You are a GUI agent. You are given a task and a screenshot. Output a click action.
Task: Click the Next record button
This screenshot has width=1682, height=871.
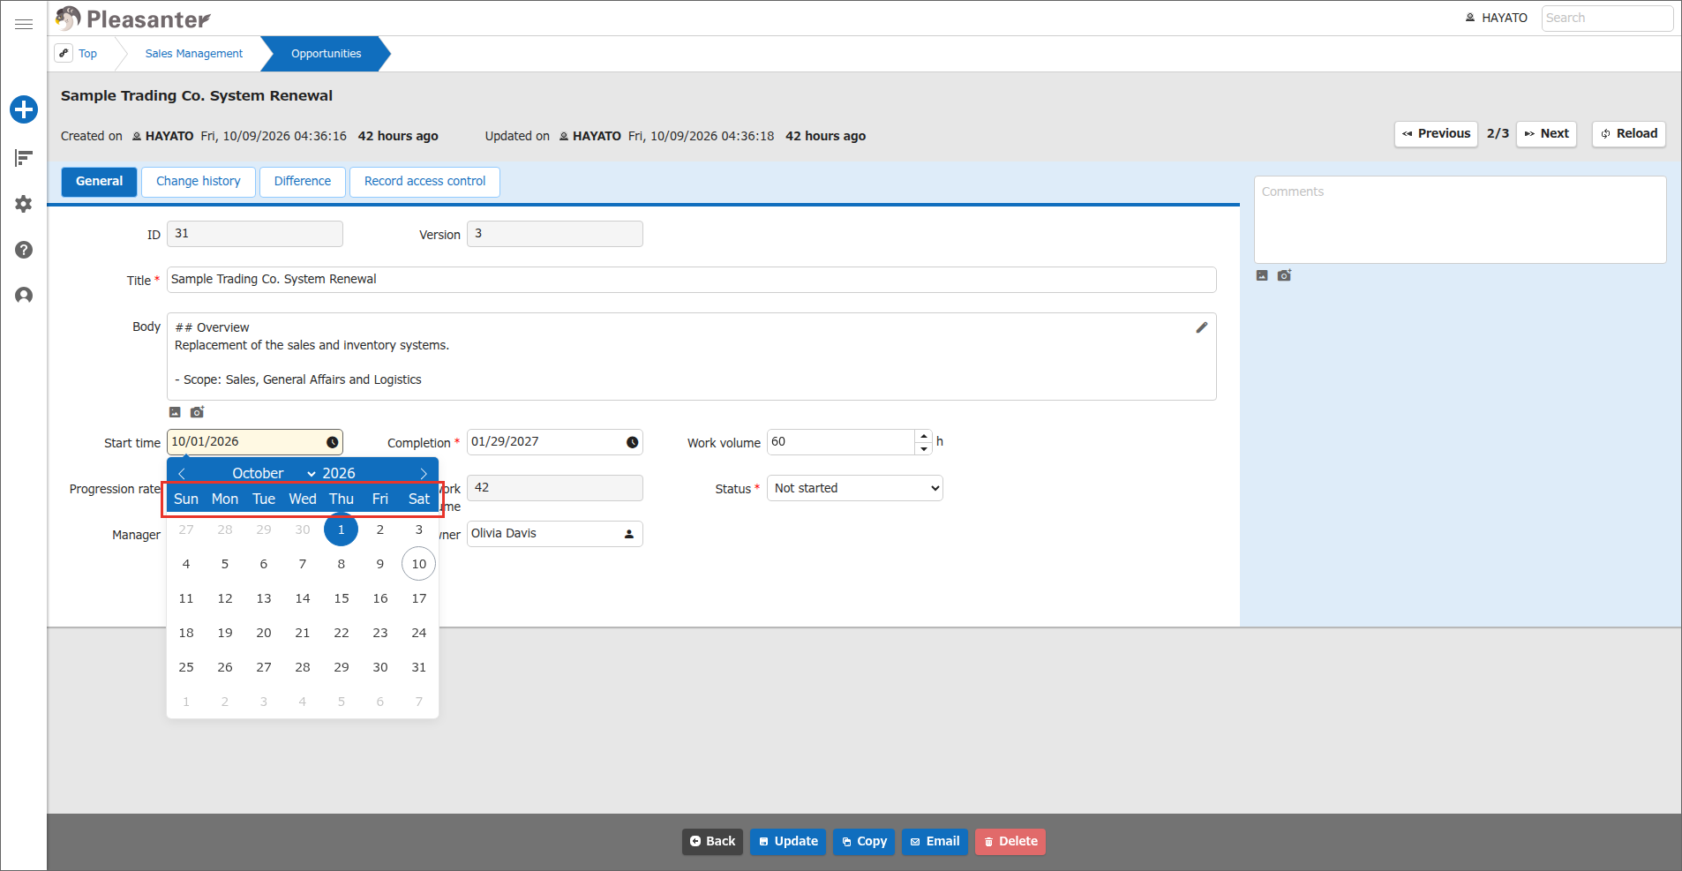point(1546,134)
